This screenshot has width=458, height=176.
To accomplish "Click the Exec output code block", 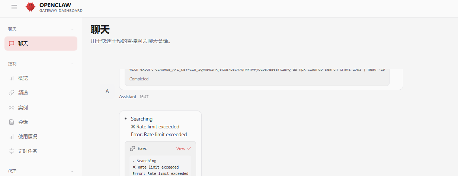I will (x=160, y=167).
